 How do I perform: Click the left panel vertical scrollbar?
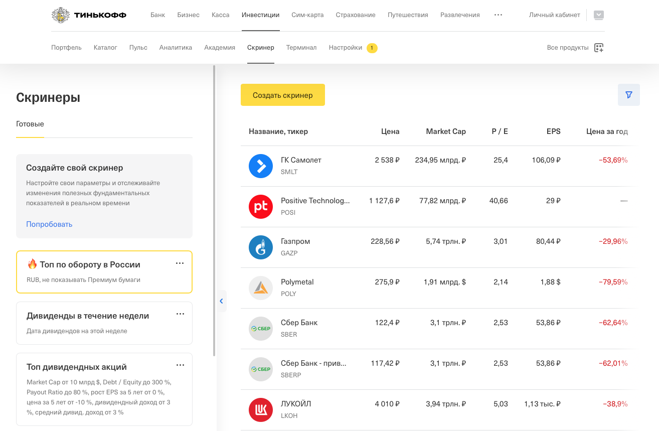pyautogui.click(x=214, y=211)
